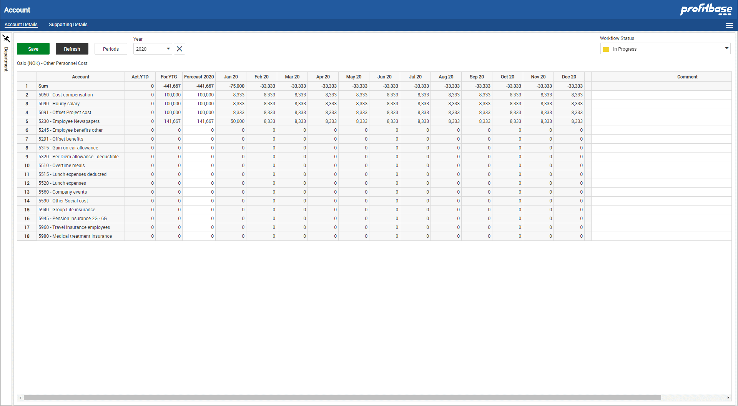Click the Forecast 2020 column header

click(199, 76)
